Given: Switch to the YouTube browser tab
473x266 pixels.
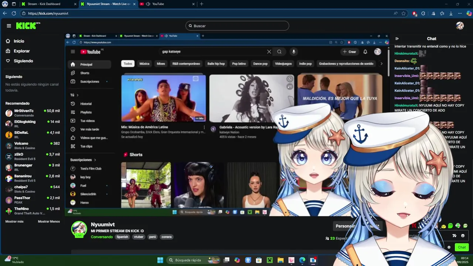Looking at the screenshot, I should (167, 4).
